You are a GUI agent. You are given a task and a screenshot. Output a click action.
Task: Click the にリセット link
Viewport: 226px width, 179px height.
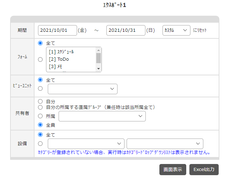pos(199,30)
